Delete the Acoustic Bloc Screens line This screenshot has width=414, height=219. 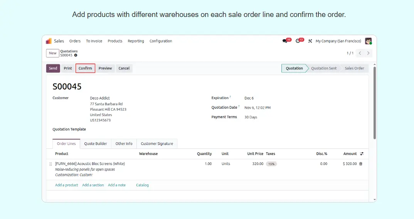click(x=361, y=164)
